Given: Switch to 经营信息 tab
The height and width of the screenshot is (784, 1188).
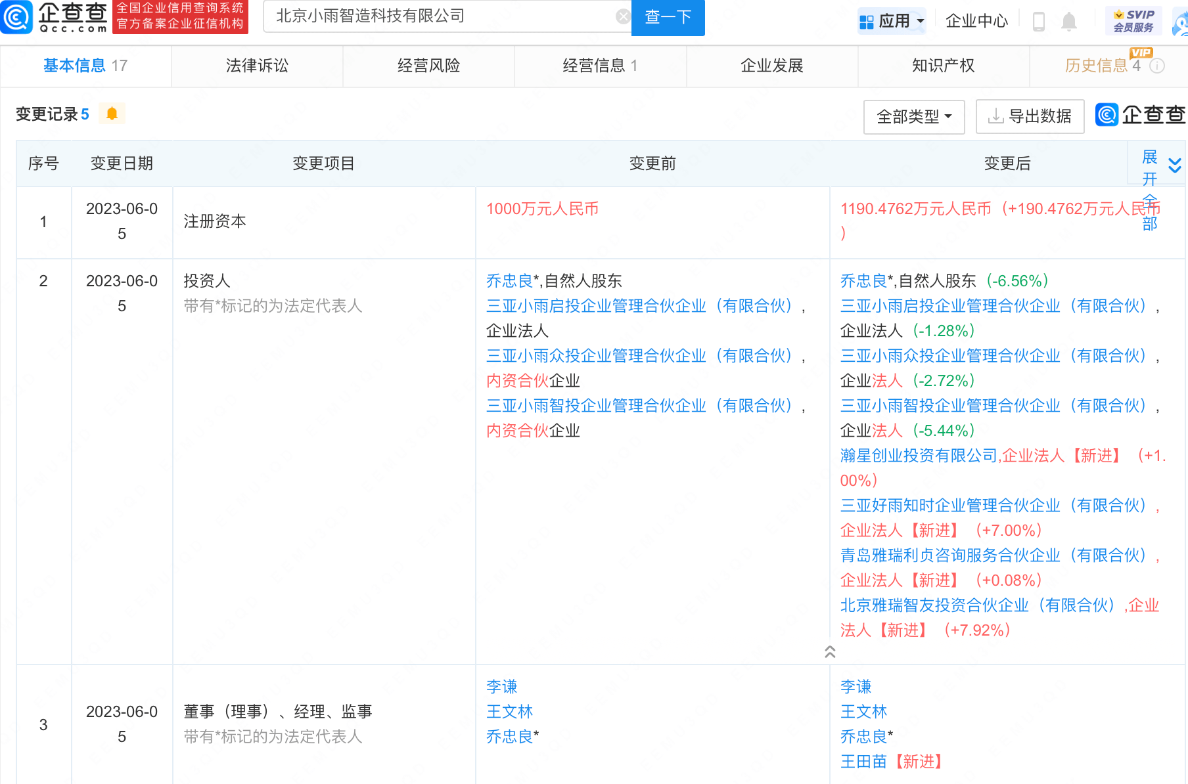Looking at the screenshot, I should (x=600, y=66).
